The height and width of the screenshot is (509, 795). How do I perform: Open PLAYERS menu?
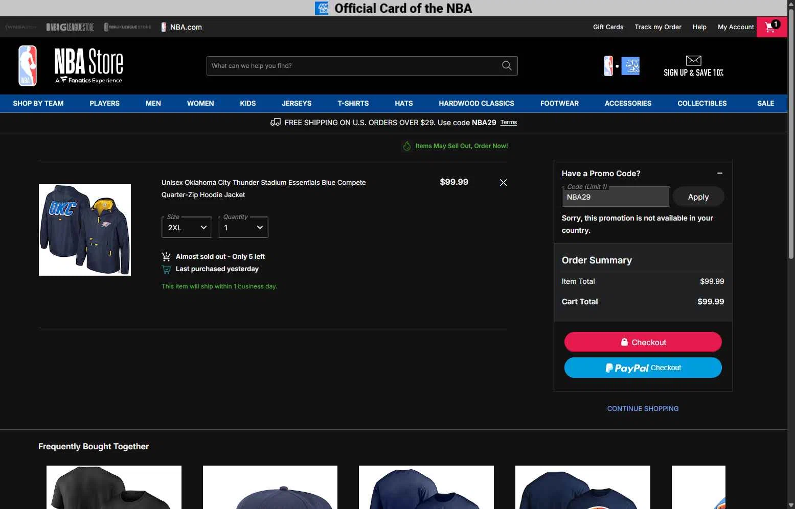click(104, 103)
